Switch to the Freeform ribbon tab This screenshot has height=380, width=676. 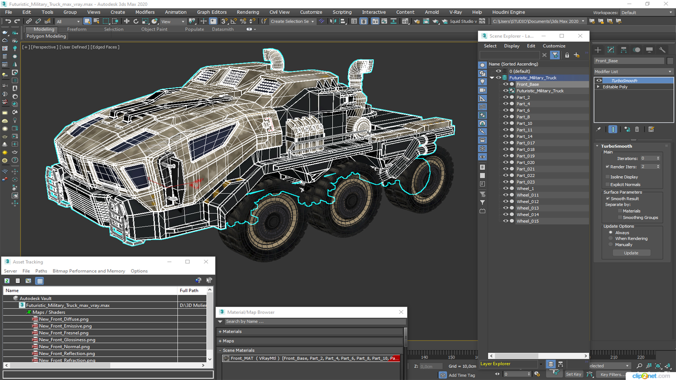tap(76, 29)
